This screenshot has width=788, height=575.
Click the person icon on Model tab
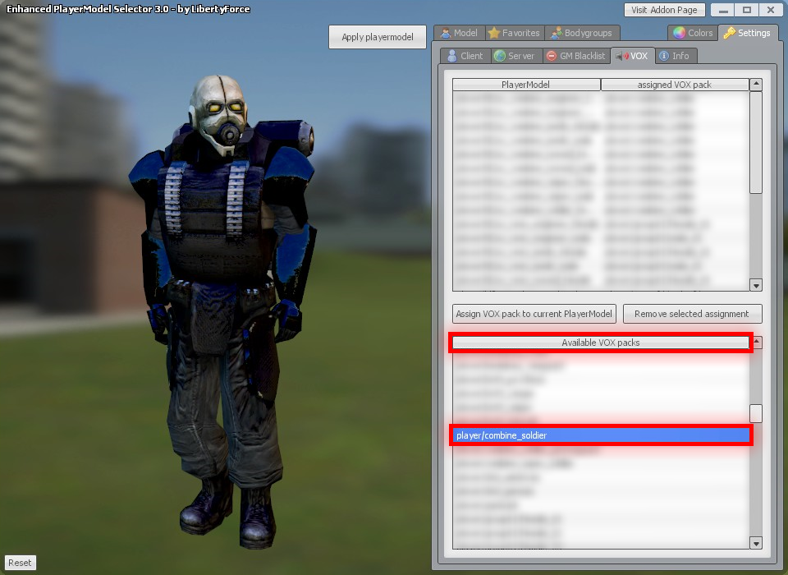tap(445, 33)
